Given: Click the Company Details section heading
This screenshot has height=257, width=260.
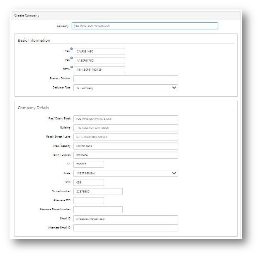Looking at the screenshot, I should [33, 108].
